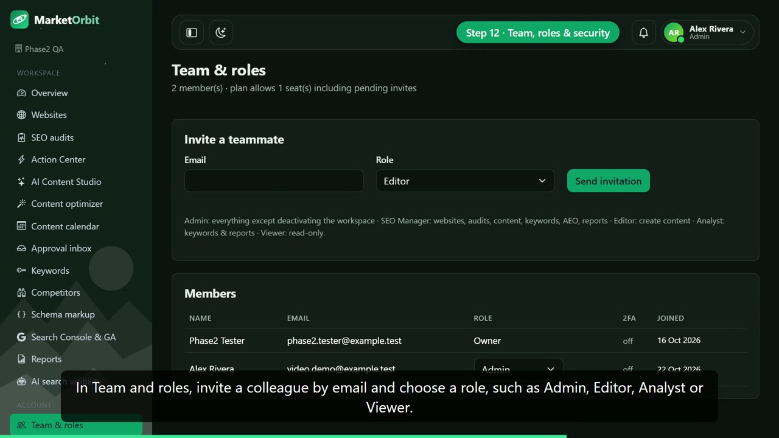The image size is (779, 438).
Task: Click the Competitors binoculars icon
Action: click(x=22, y=293)
